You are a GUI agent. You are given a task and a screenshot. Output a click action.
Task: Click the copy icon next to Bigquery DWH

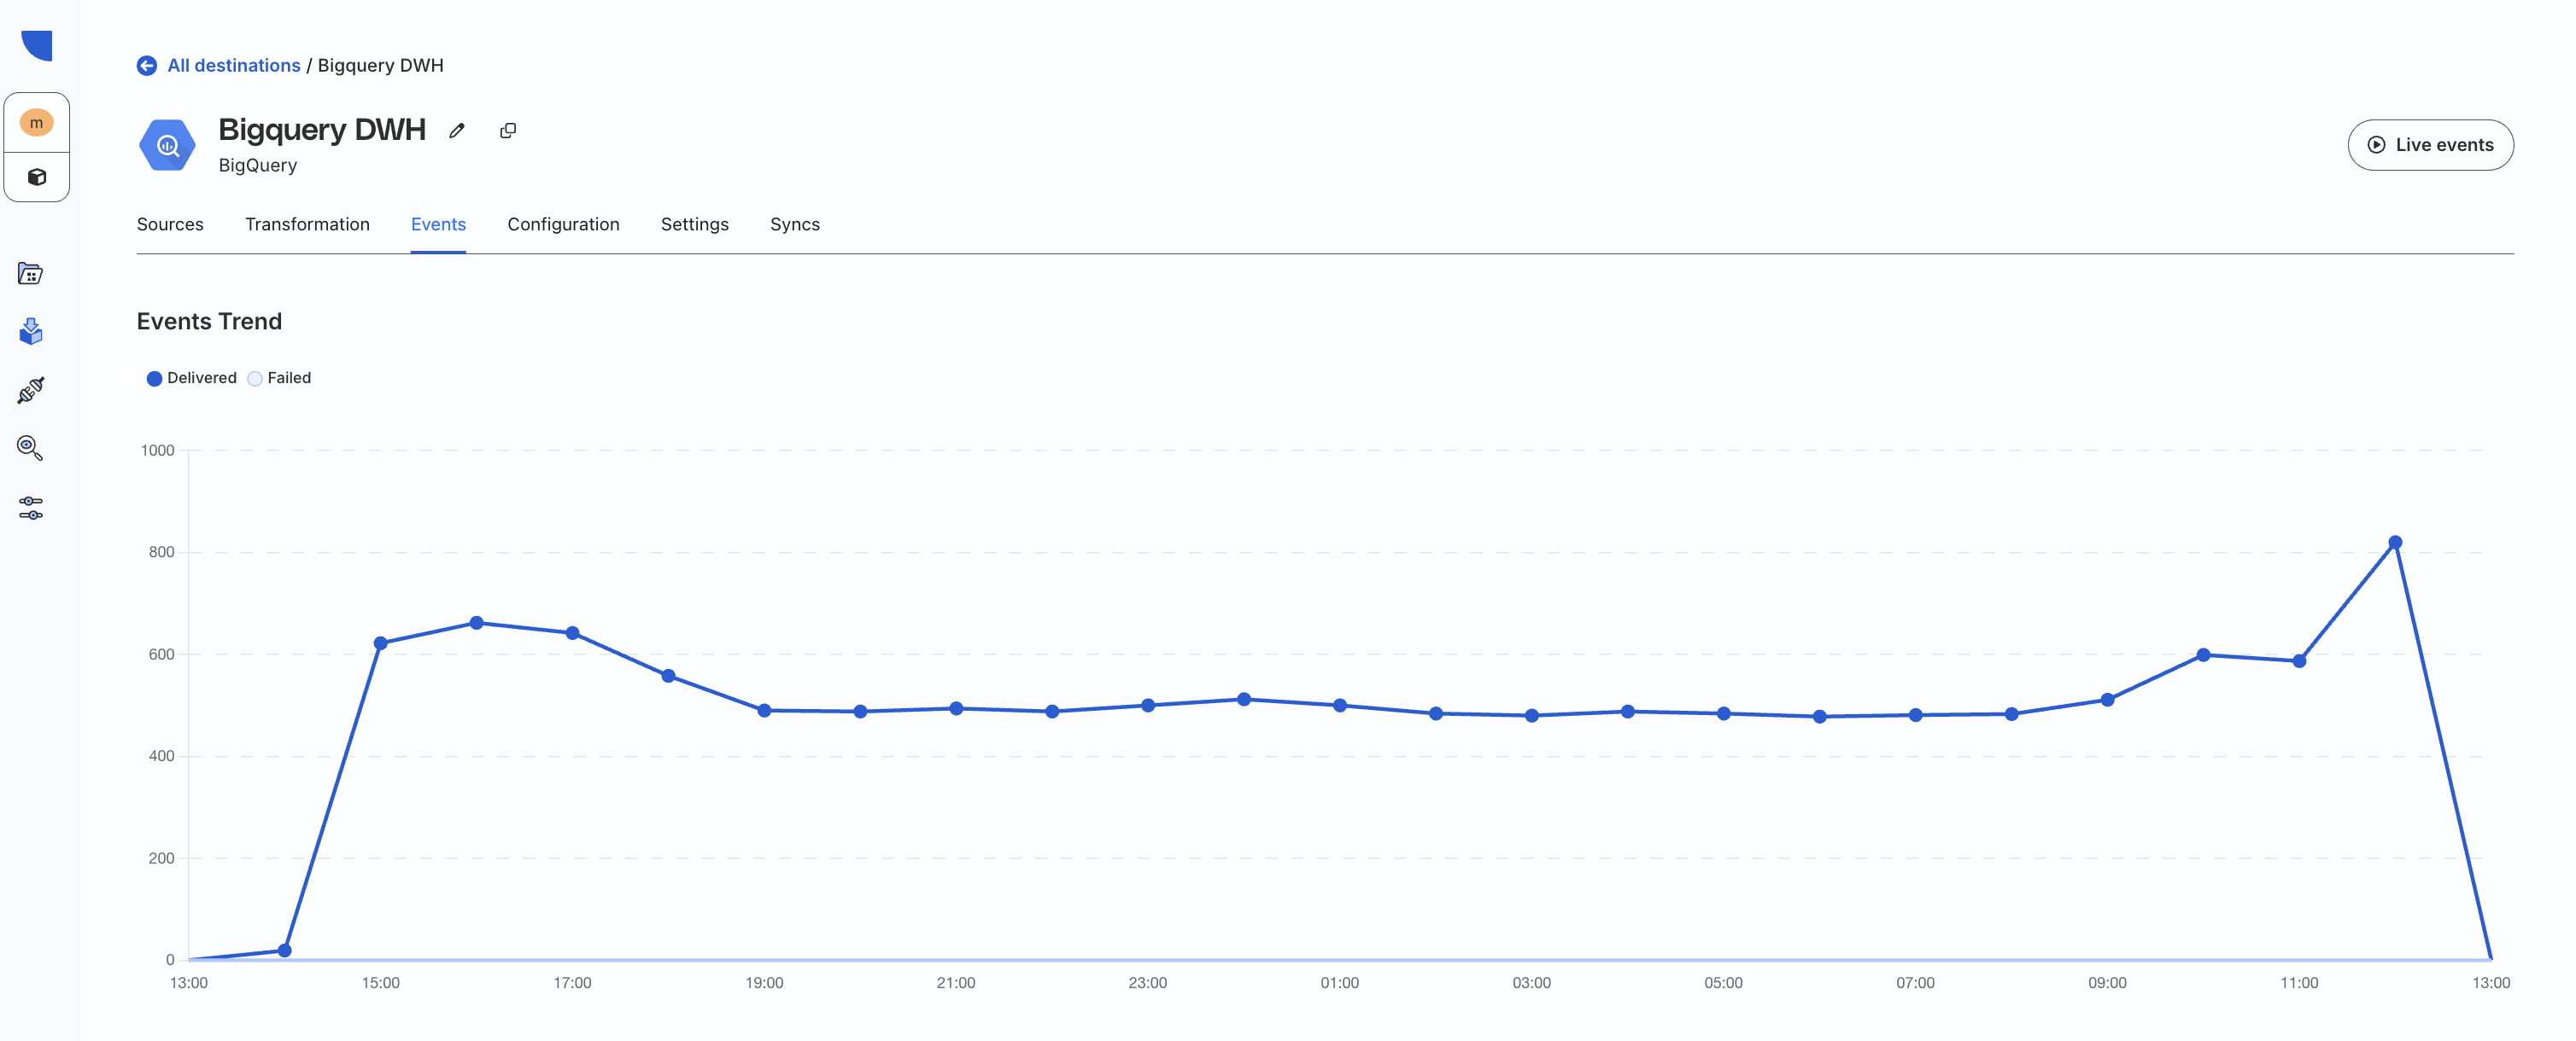pos(508,131)
